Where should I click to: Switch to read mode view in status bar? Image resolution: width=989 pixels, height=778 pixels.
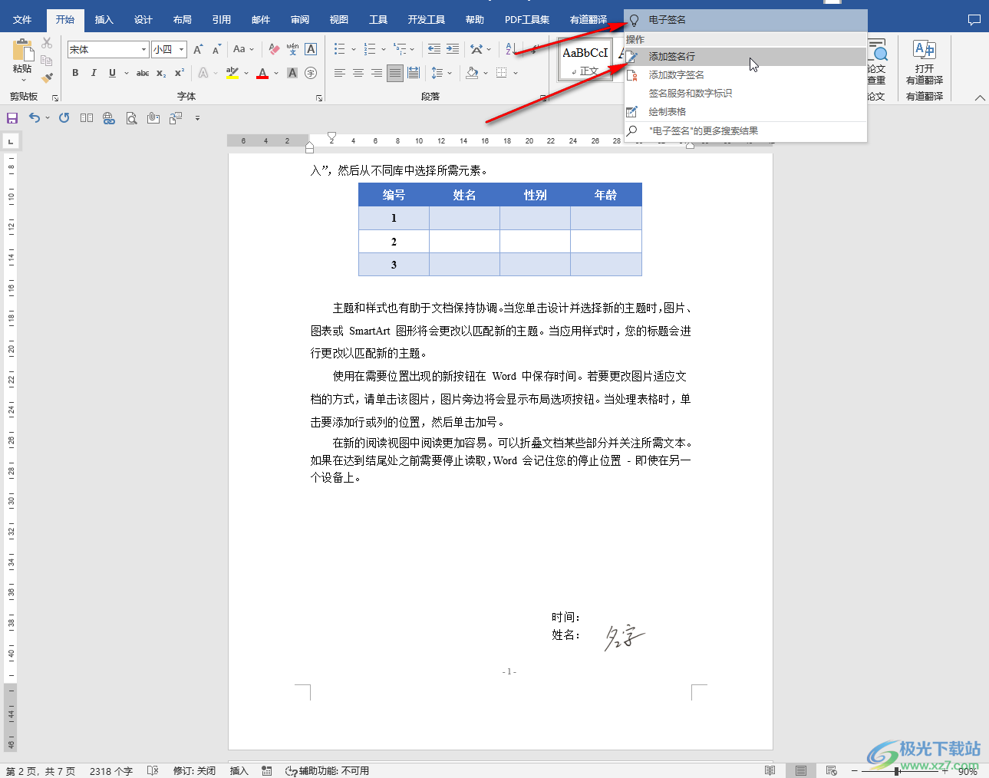point(770,770)
